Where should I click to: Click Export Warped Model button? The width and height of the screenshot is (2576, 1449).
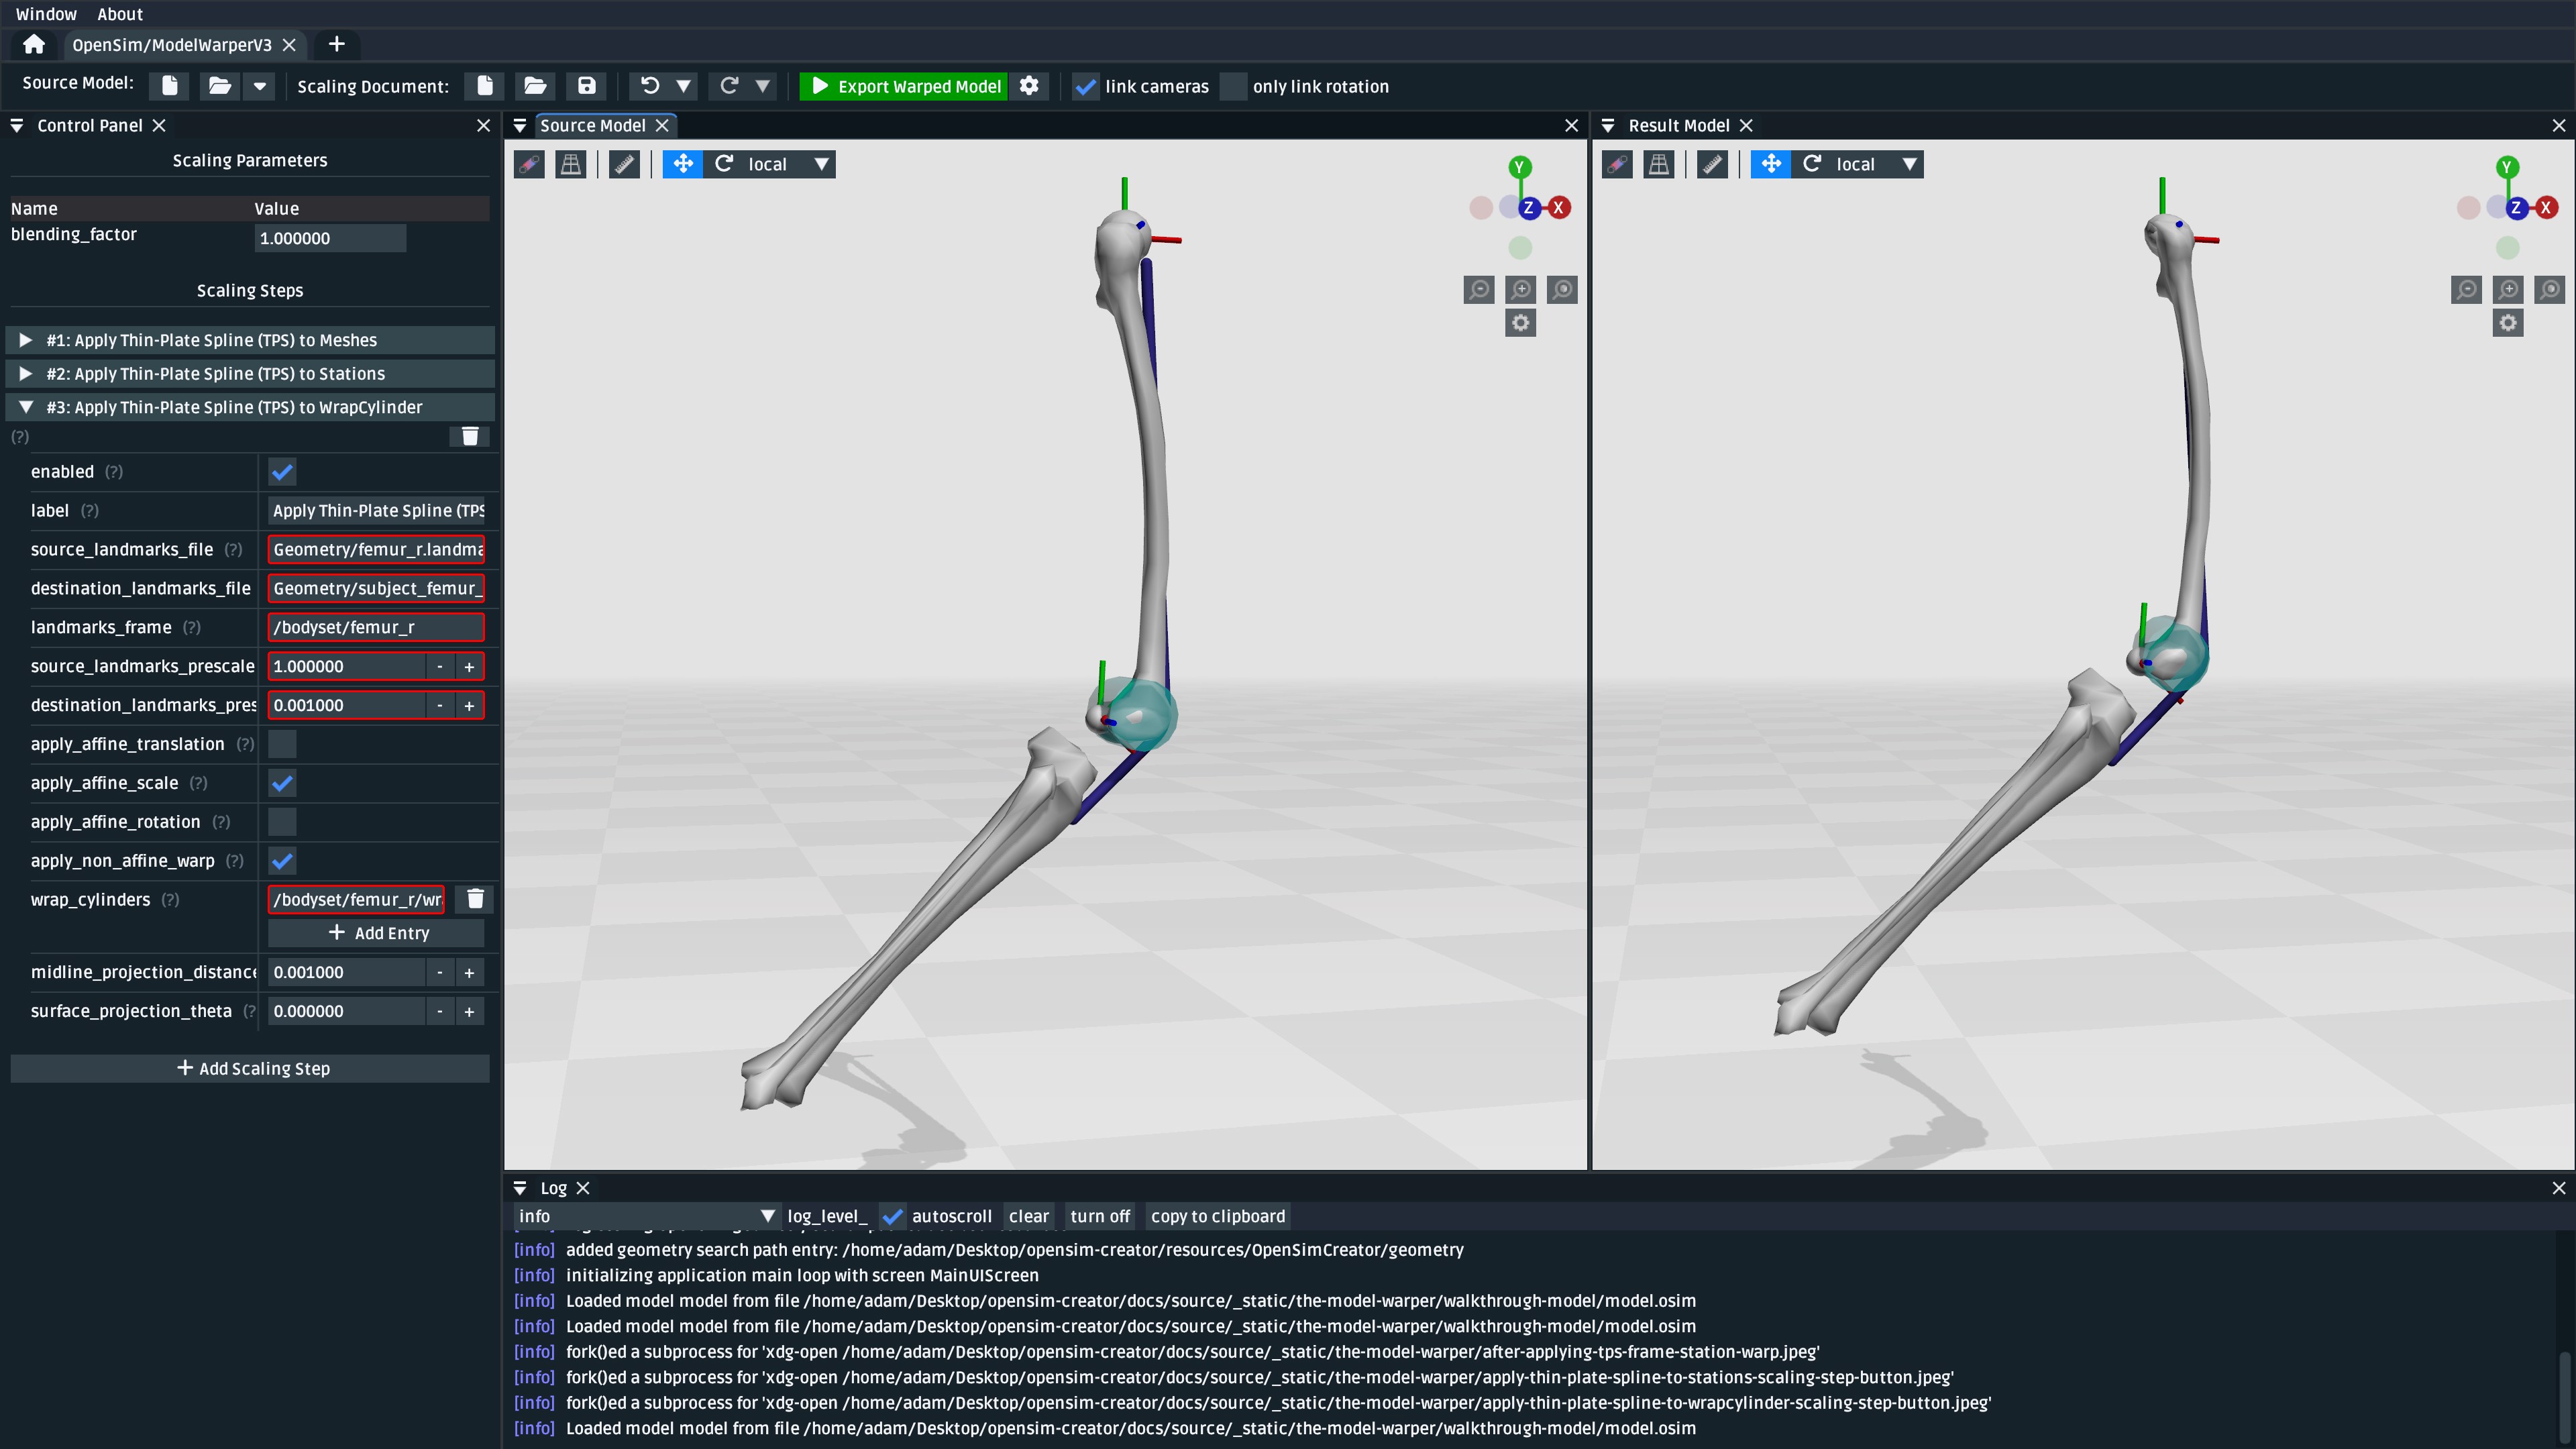tap(904, 86)
